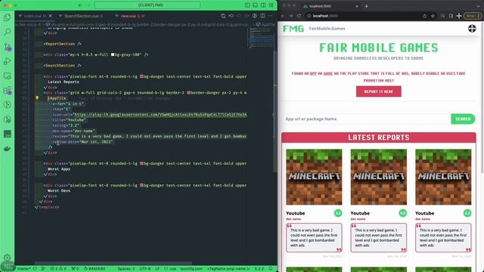
Task: Open the Docker view in activity bar
Action: (8, 149)
